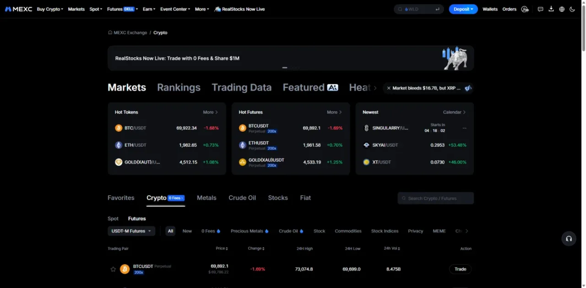
Task: Sort table by 24h Vol column
Action: pyautogui.click(x=392, y=248)
